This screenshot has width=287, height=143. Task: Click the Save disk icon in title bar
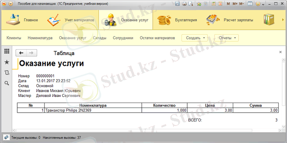point(177,4)
